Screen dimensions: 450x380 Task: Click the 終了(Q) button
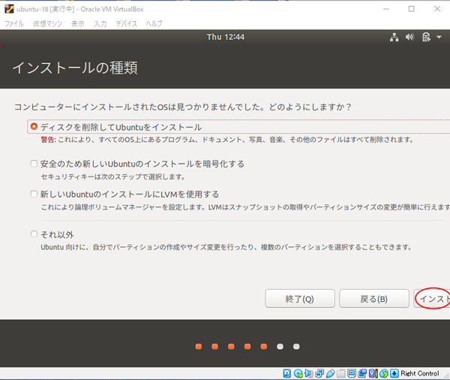click(300, 299)
